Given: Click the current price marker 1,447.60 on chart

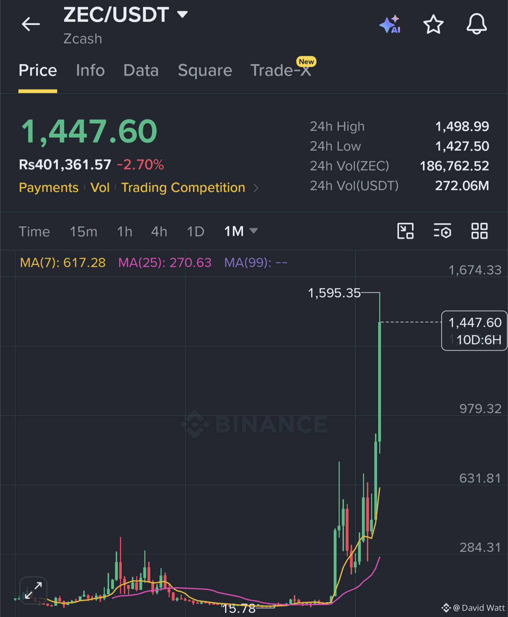Looking at the screenshot, I should coord(474,331).
